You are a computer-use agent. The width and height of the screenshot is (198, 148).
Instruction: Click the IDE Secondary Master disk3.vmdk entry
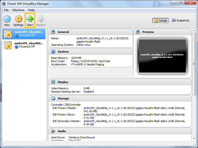coord(134,123)
